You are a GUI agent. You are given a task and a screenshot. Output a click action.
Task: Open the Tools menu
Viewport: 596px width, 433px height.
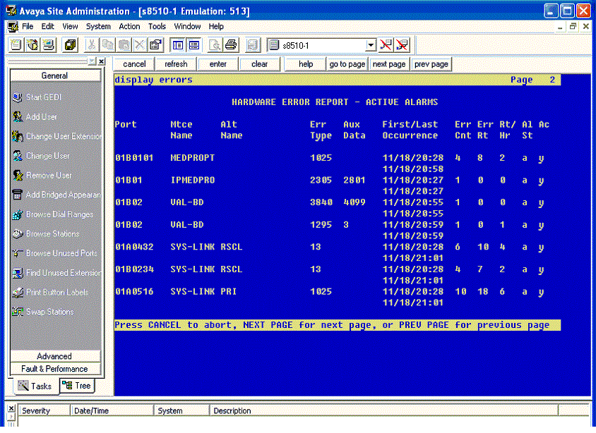pos(157,26)
